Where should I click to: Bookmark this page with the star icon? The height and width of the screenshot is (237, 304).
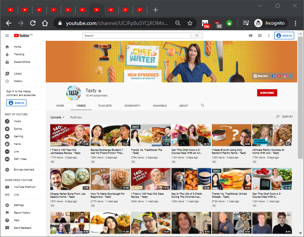[190, 23]
